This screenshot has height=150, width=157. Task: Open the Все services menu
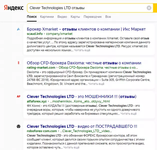pos(108,17)
